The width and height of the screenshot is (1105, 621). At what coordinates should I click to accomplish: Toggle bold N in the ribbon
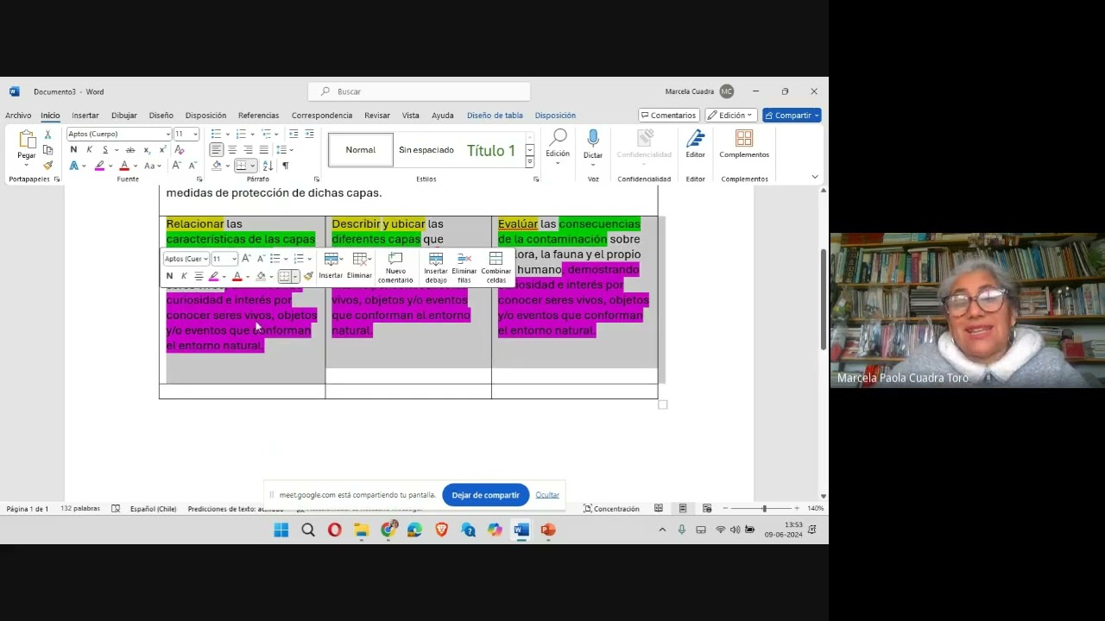tap(73, 150)
